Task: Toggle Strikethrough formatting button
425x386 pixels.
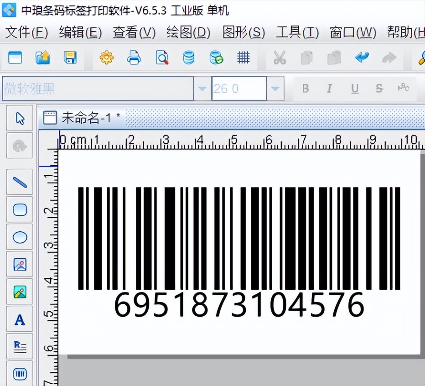Action: (379, 89)
